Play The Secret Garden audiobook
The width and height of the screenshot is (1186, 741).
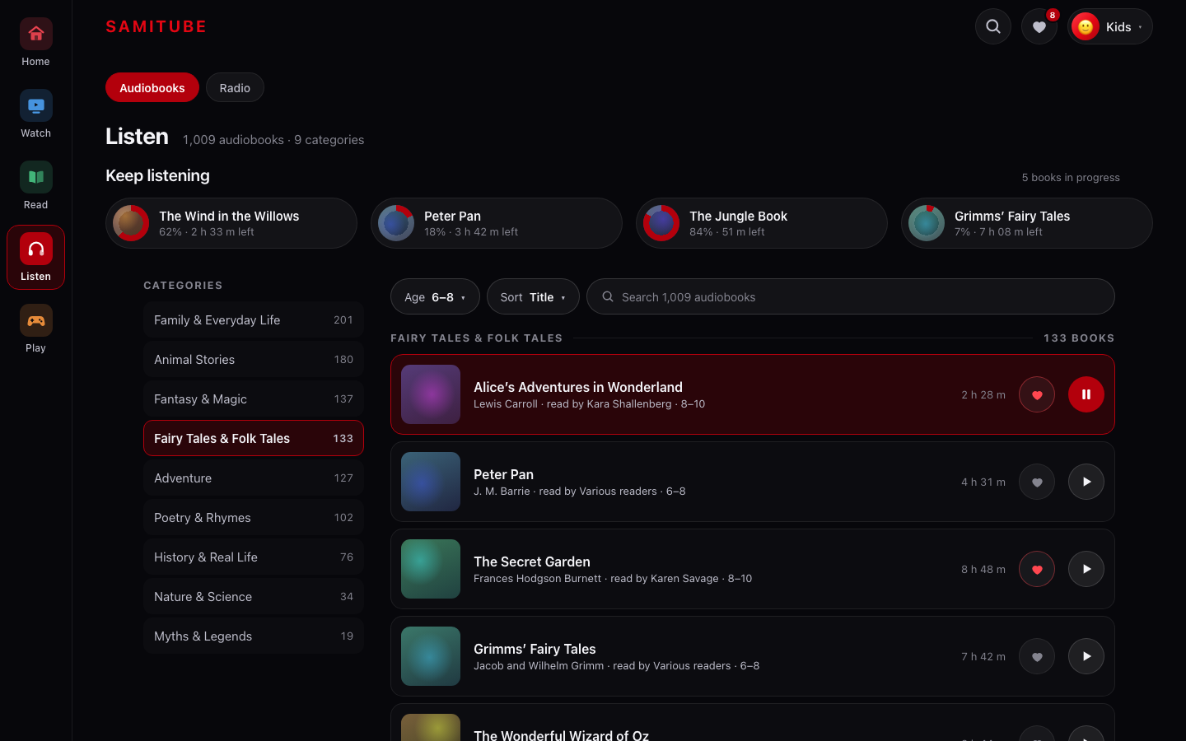tap(1086, 569)
